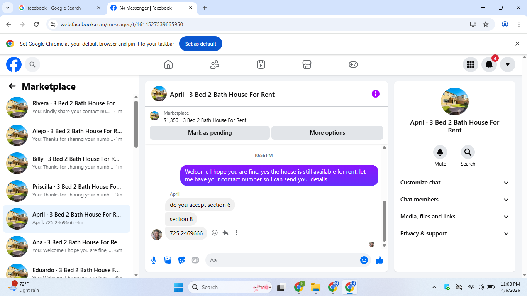Search in conversation using magnifier icon
The height and width of the screenshot is (296, 527).
click(x=468, y=152)
